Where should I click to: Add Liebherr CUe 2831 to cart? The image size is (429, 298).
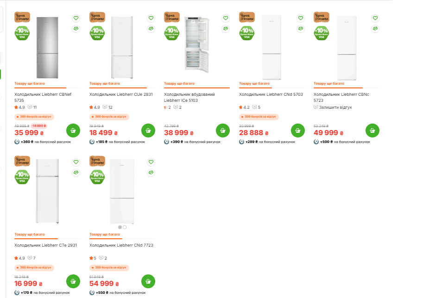148,130
